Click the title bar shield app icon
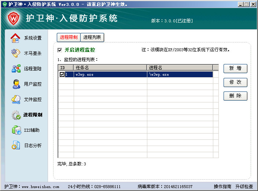 (x=5, y=4)
